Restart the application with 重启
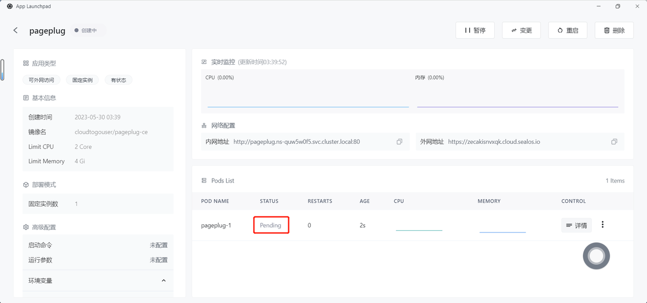This screenshot has height=303, width=647. [568, 30]
